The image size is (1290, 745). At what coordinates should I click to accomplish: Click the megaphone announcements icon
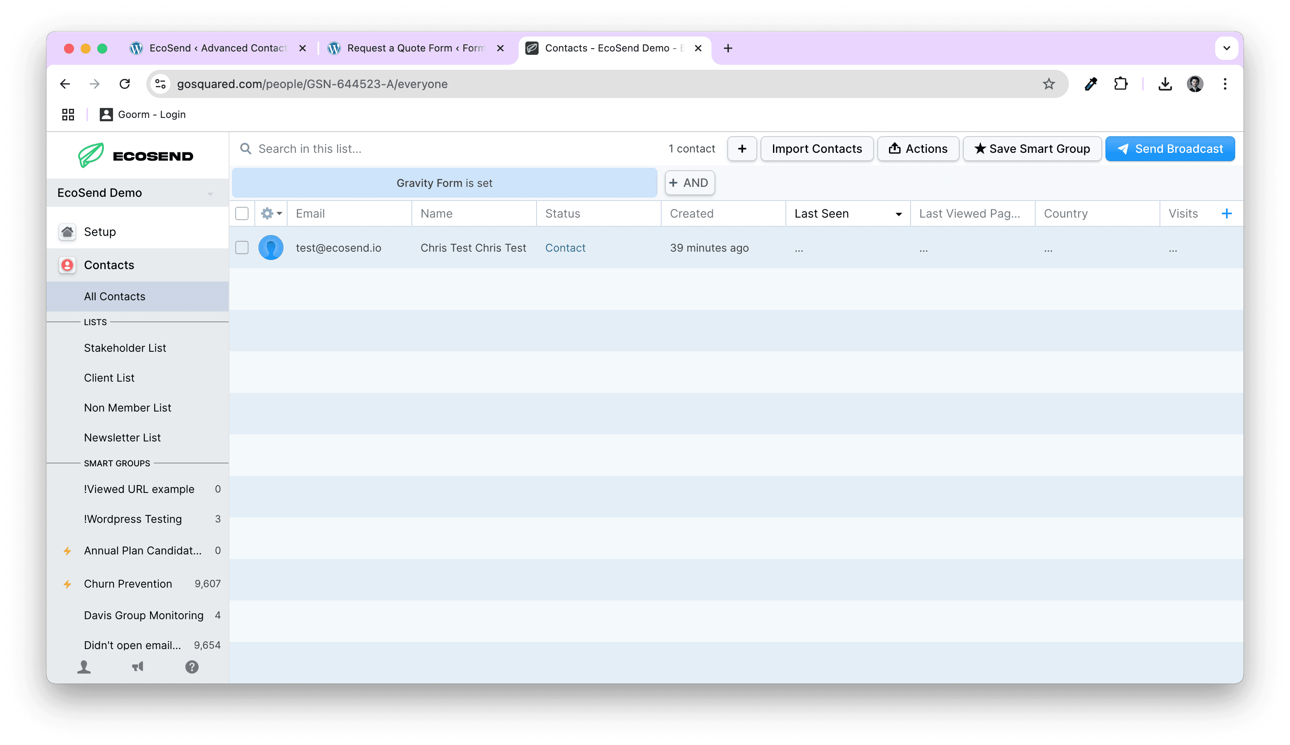[138, 667]
